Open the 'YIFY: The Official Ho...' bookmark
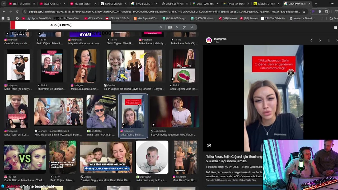338x190 pixels. point(274,18)
